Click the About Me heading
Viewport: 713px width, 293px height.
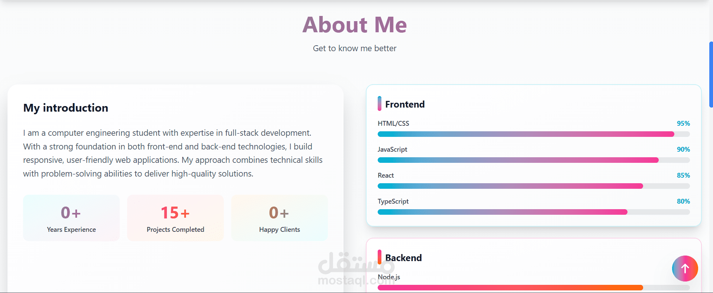[355, 25]
